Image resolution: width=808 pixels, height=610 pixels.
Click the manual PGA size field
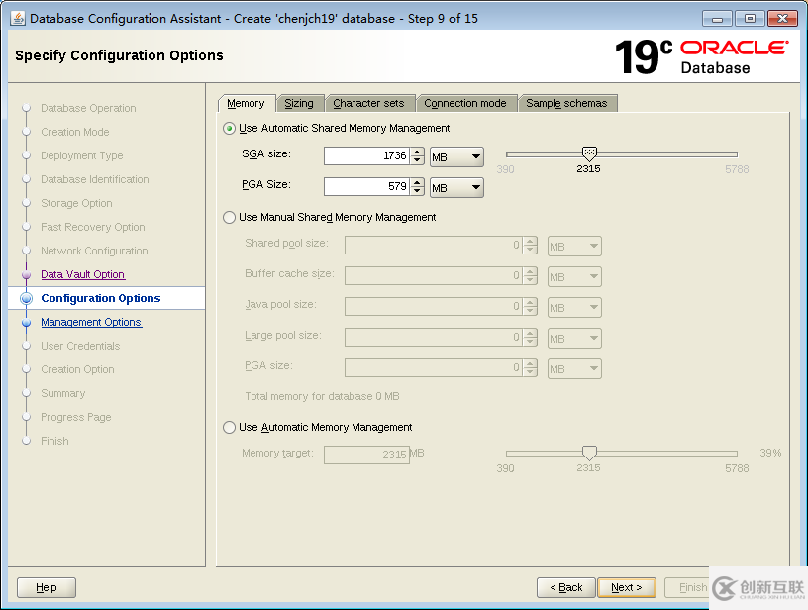click(434, 368)
